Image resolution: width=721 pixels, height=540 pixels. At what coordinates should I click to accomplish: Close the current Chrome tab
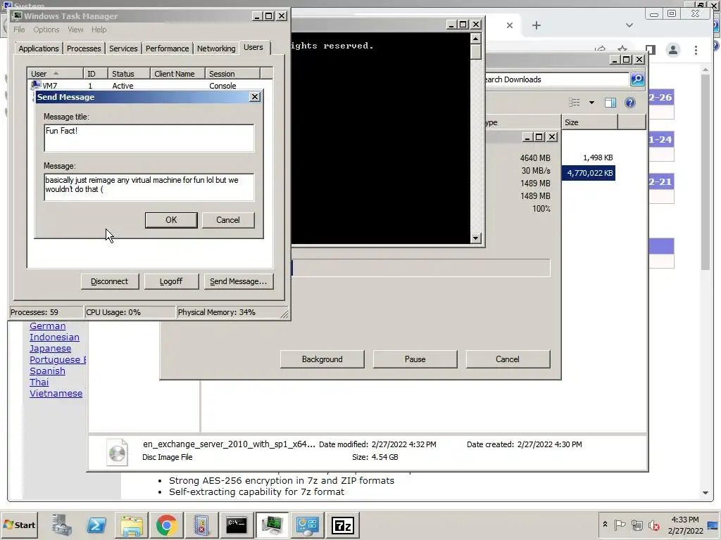click(510, 25)
